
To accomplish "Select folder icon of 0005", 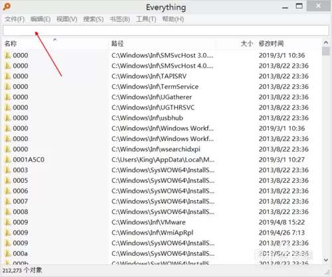I will click(8, 180).
